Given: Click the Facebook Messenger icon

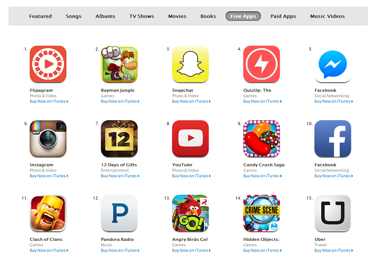Looking at the screenshot, I should 333,64.
